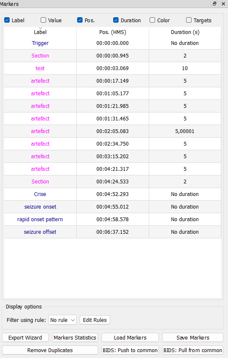Remove Duplicates from marker list
Viewport: 228px width, 358px height.
[x=50, y=350]
